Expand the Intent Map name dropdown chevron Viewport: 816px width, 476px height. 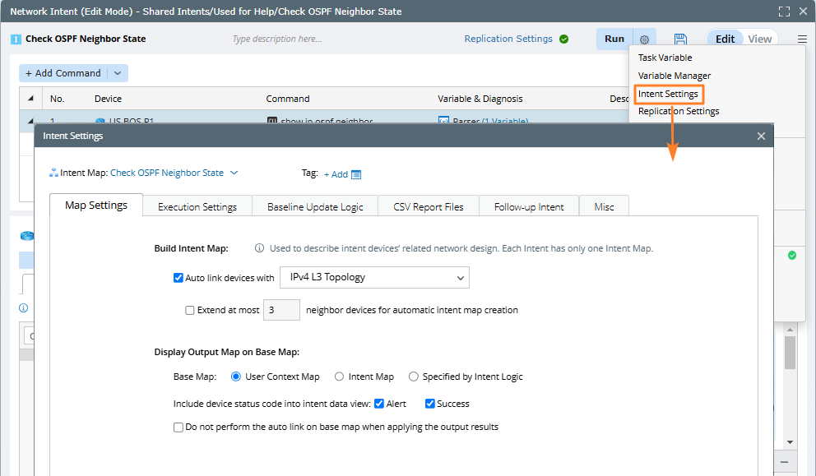coord(234,173)
